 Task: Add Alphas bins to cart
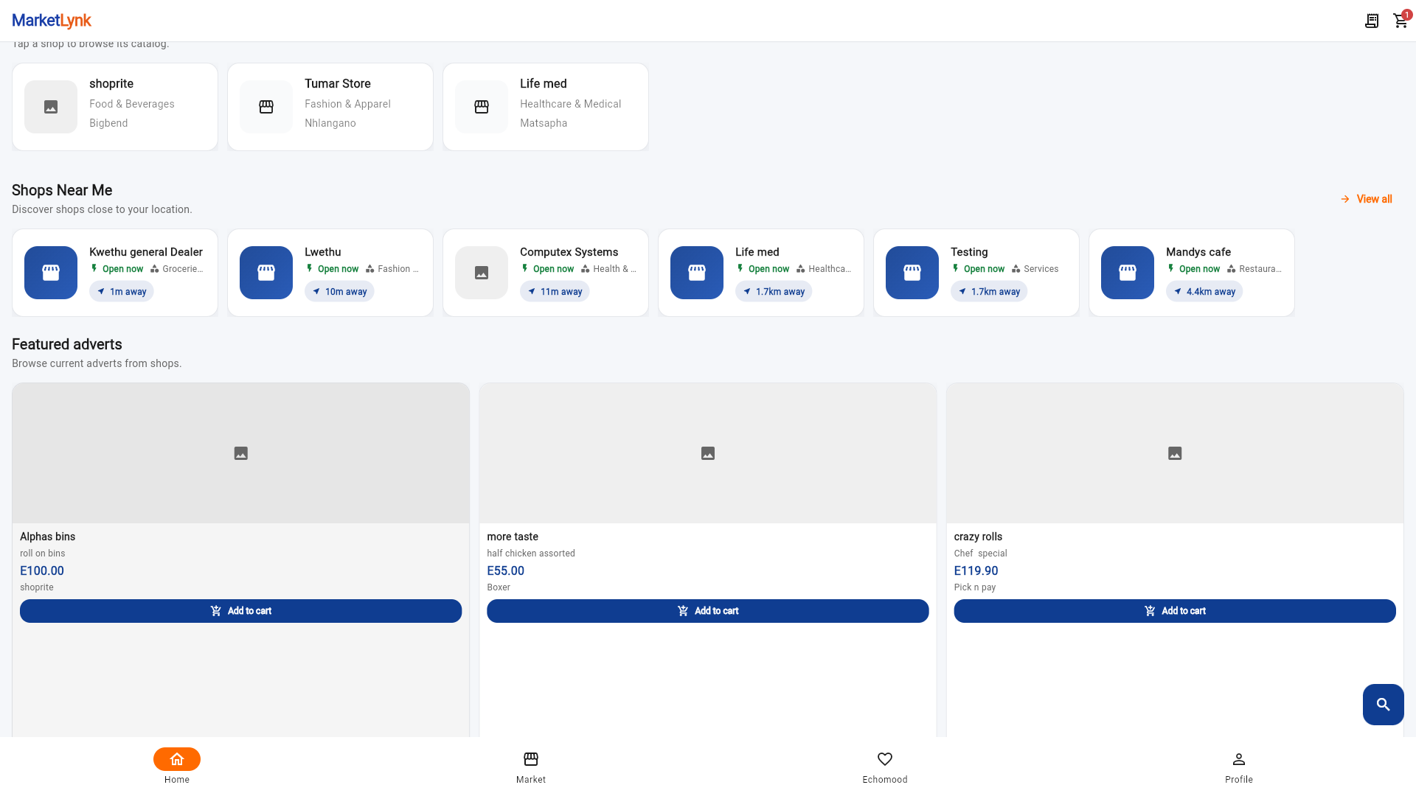pyautogui.click(x=241, y=611)
